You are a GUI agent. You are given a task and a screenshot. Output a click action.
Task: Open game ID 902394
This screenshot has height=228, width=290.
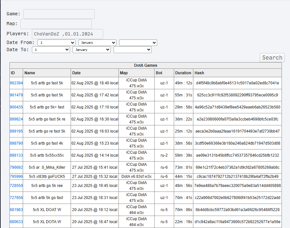pos(16,83)
